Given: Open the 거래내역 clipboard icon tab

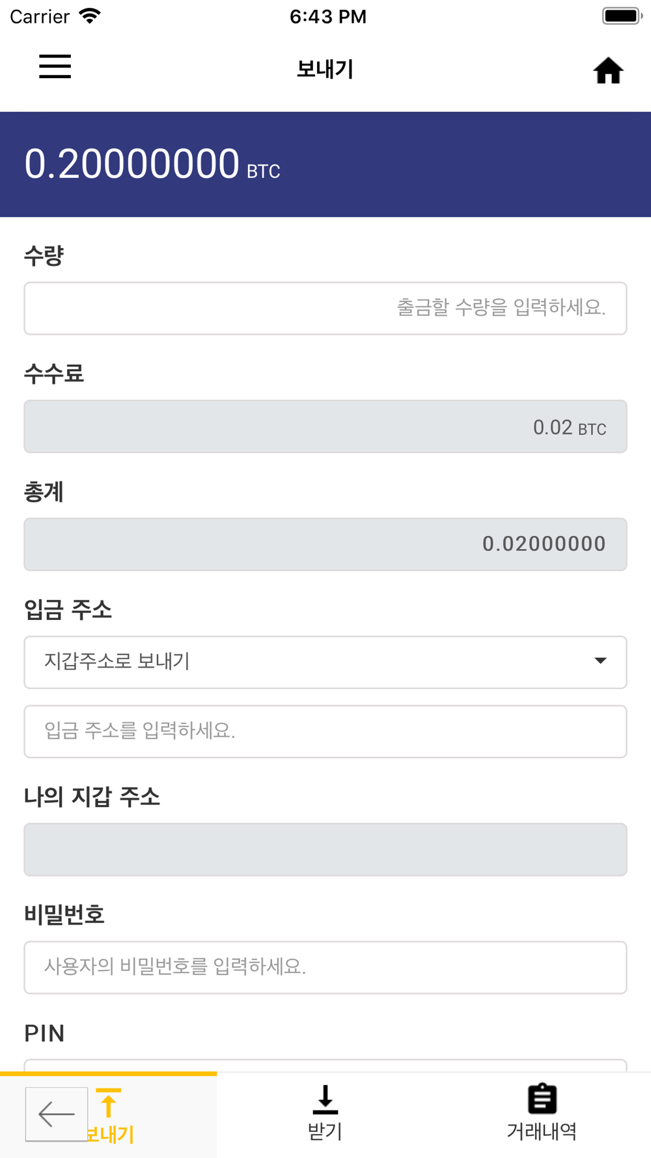Looking at the screenshot, I should pyautogui.click(x=542, y=1113).
